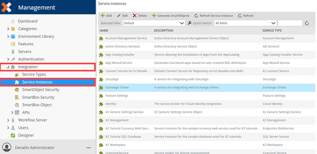Click Refresh Service Instance button
This screenshot has height=154, width=317.
pyautogui.click(x=213, y=15)
